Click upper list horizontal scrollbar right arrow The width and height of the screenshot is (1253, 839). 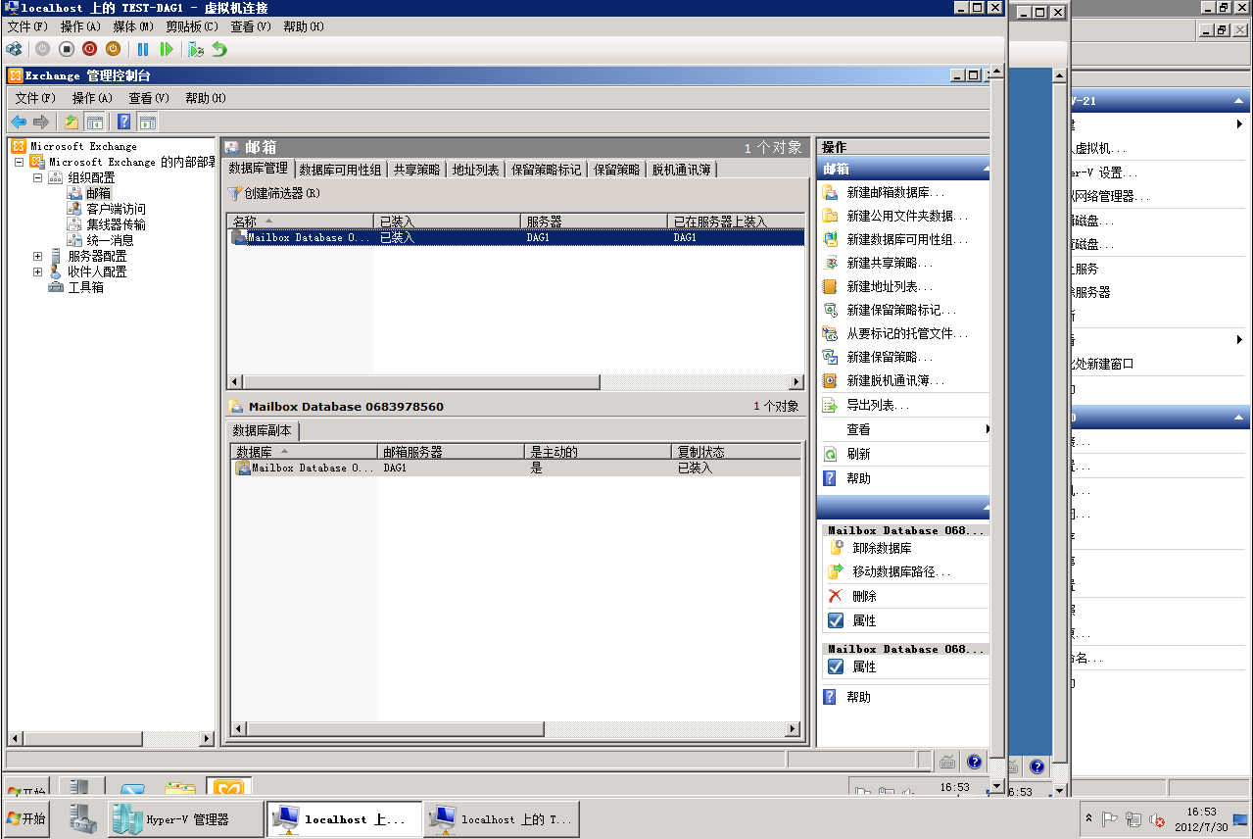coord(796,382)
